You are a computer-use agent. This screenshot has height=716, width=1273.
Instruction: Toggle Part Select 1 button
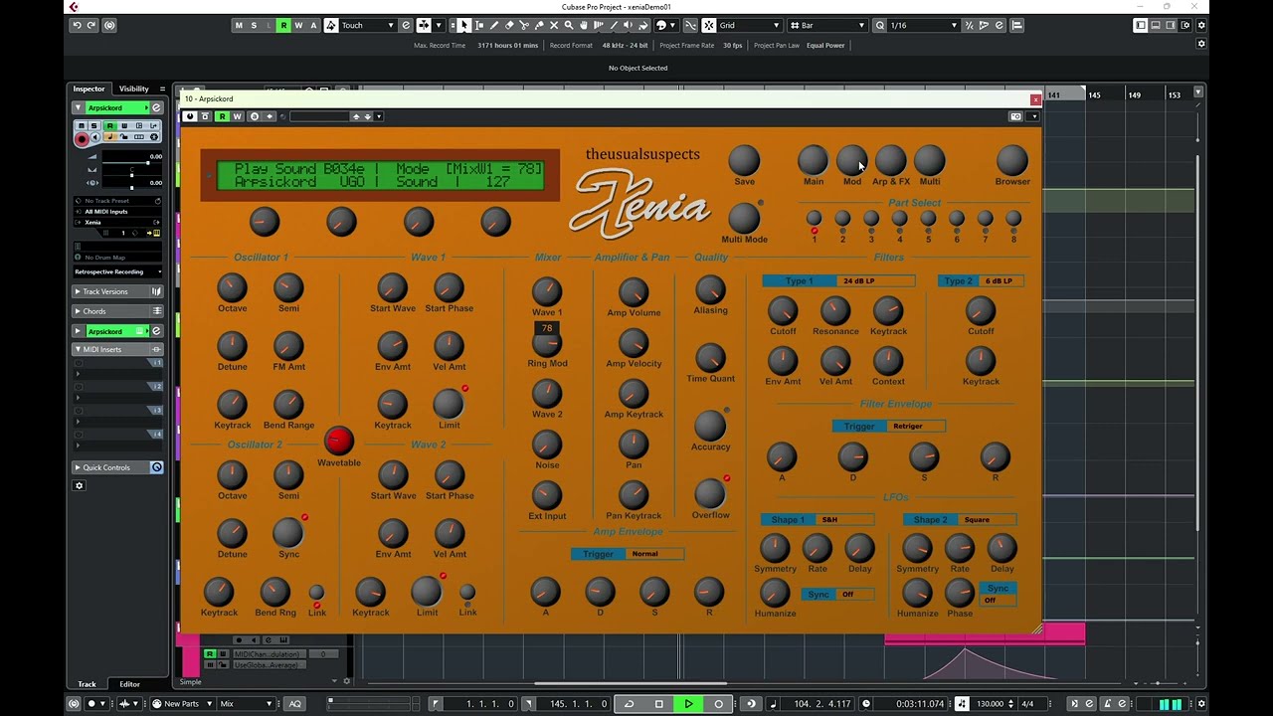pos(814,219)
